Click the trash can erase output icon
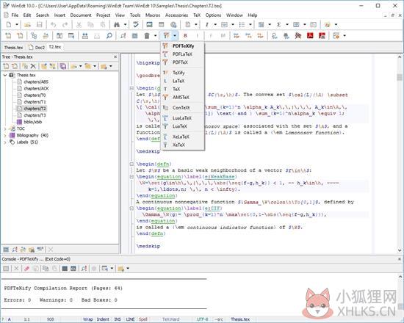Screen dimensions: 404x323 coord(147,36)
